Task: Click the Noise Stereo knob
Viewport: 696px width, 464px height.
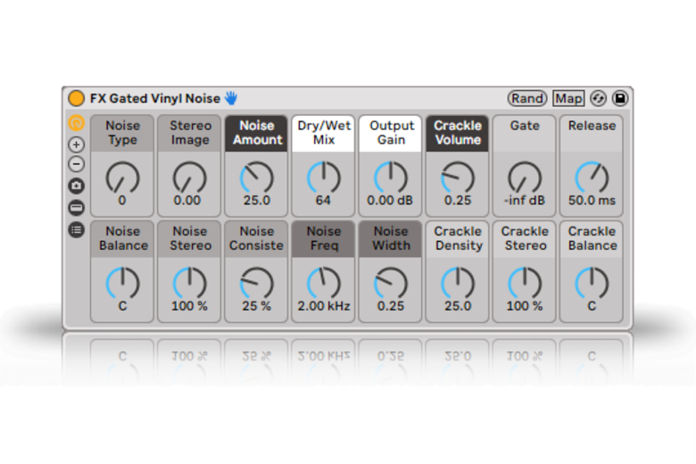Action: pos(189,283)
